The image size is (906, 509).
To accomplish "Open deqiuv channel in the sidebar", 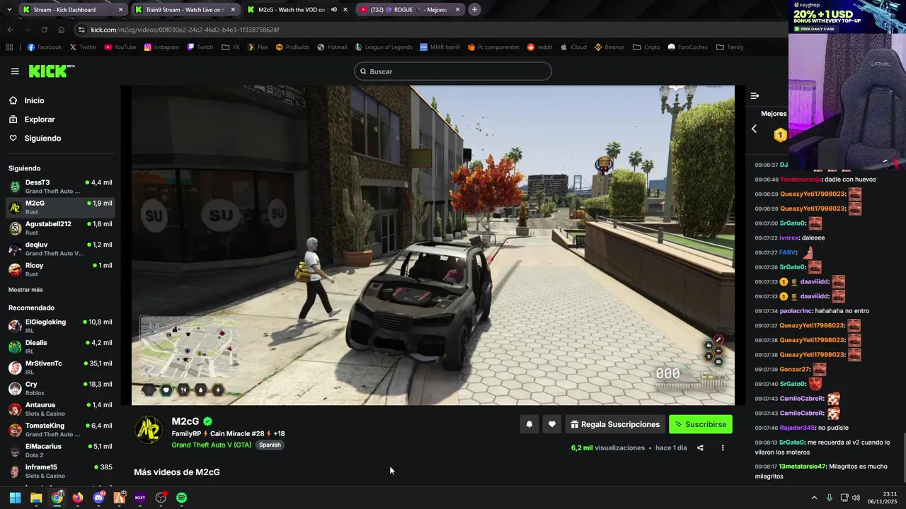I will coord(60,249).
